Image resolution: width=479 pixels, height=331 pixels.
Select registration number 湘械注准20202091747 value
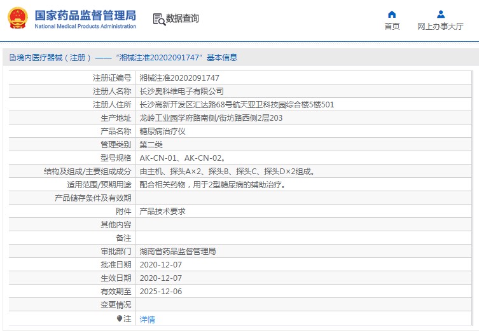pos(179,78)
